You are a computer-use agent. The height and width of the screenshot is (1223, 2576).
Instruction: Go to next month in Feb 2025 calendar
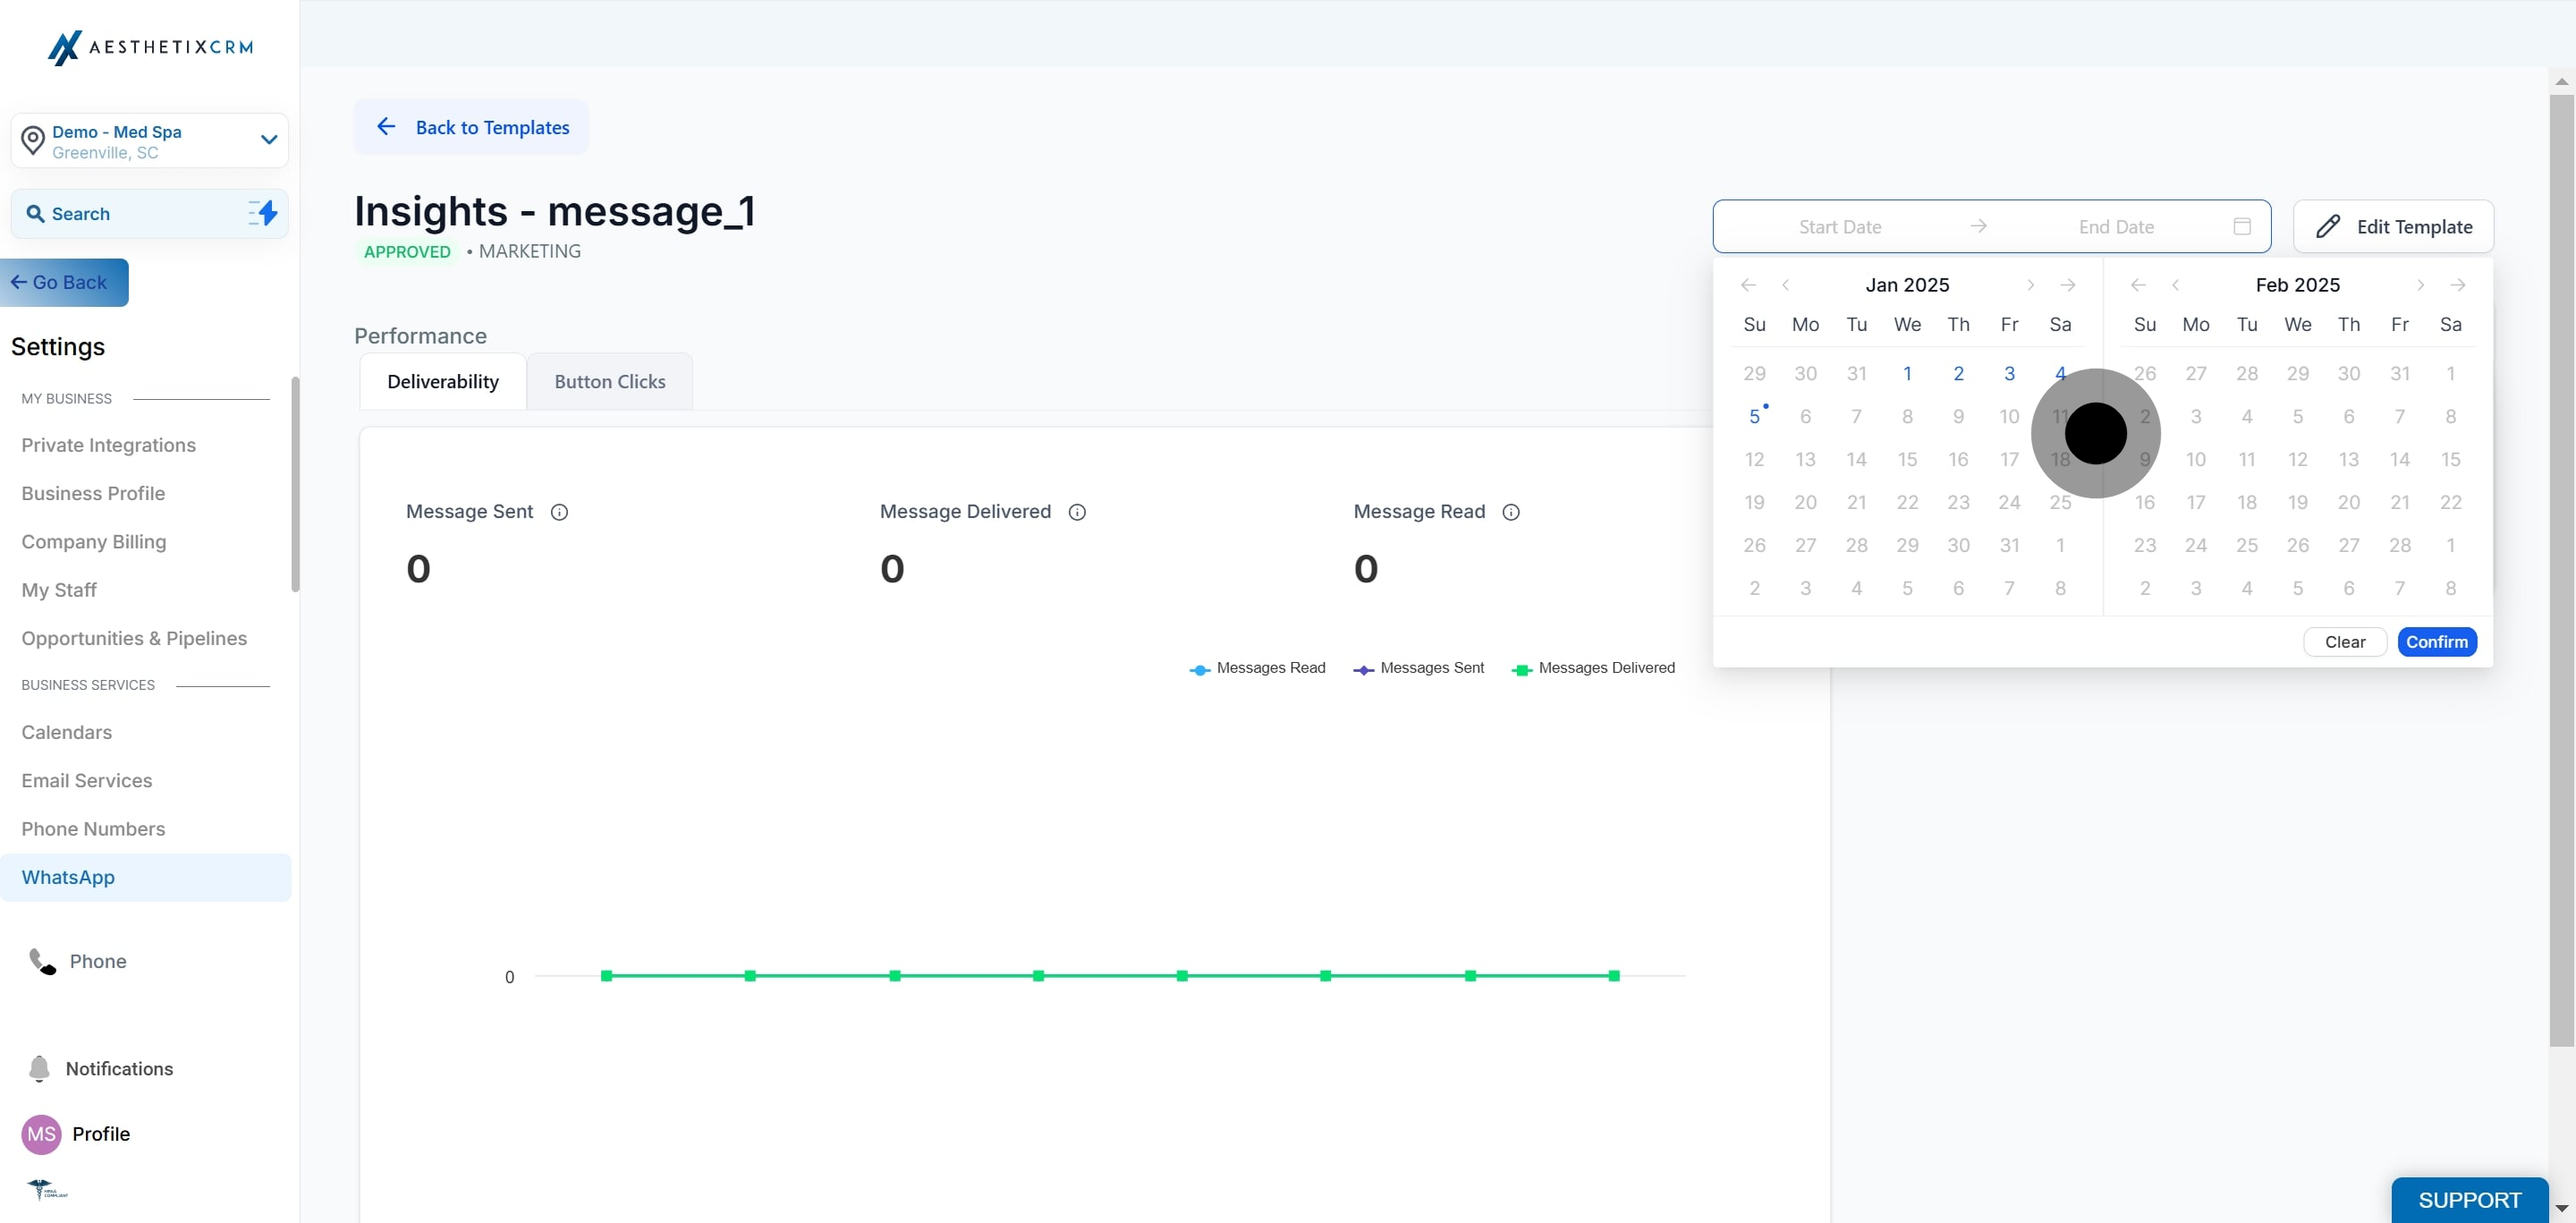[2420, 285]
